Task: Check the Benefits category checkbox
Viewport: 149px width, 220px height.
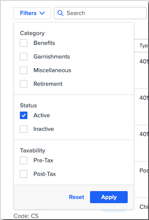Action: point(24,43)
